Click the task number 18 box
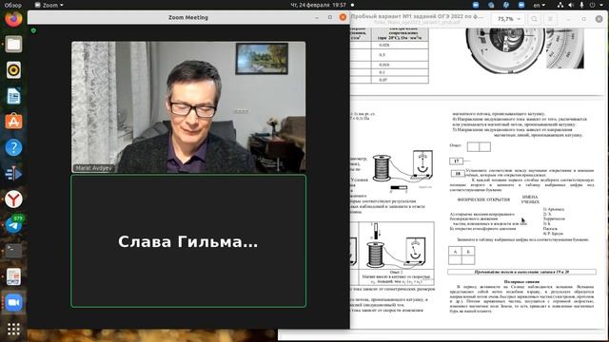 click(x=458, y=173)
